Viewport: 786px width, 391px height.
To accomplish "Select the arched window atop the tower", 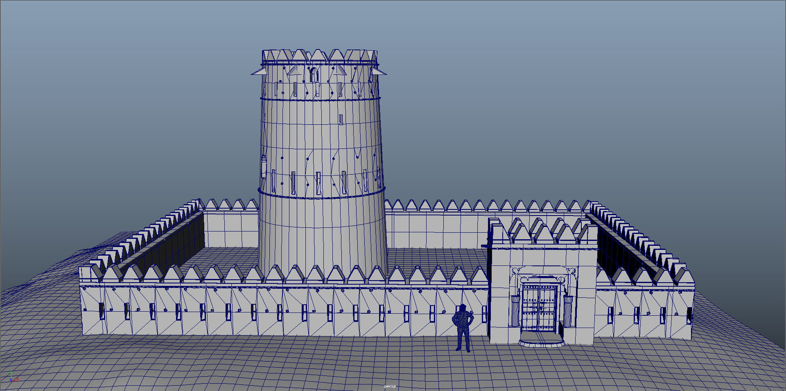I will click(x=314, y=75).
